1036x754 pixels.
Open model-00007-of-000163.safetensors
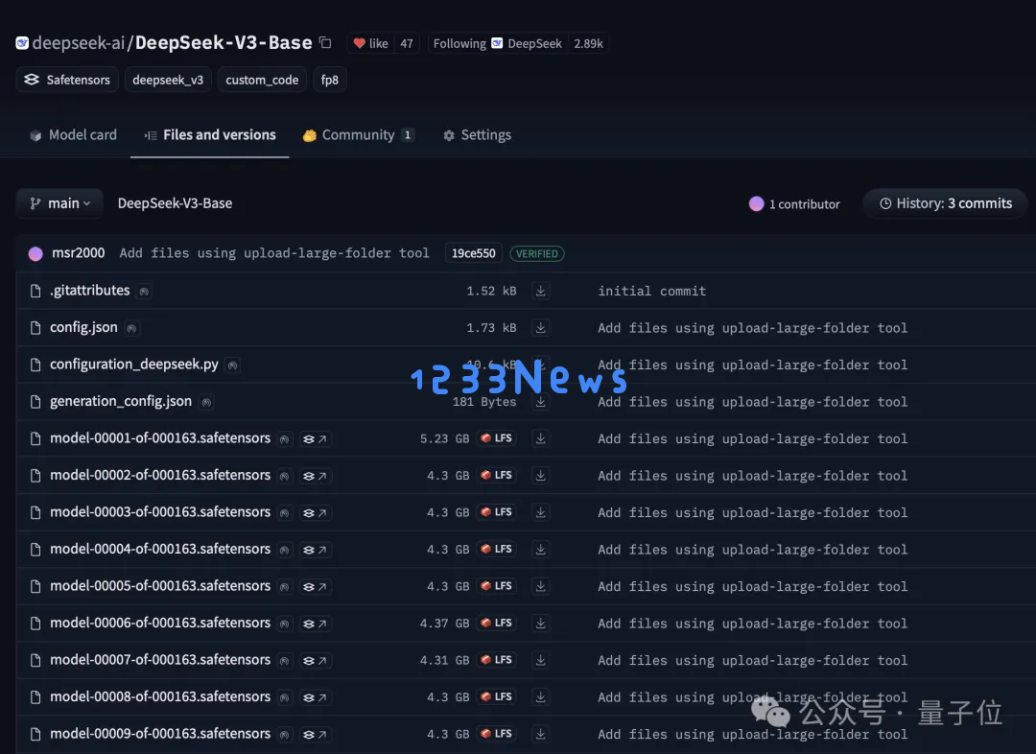pos(160,660)
